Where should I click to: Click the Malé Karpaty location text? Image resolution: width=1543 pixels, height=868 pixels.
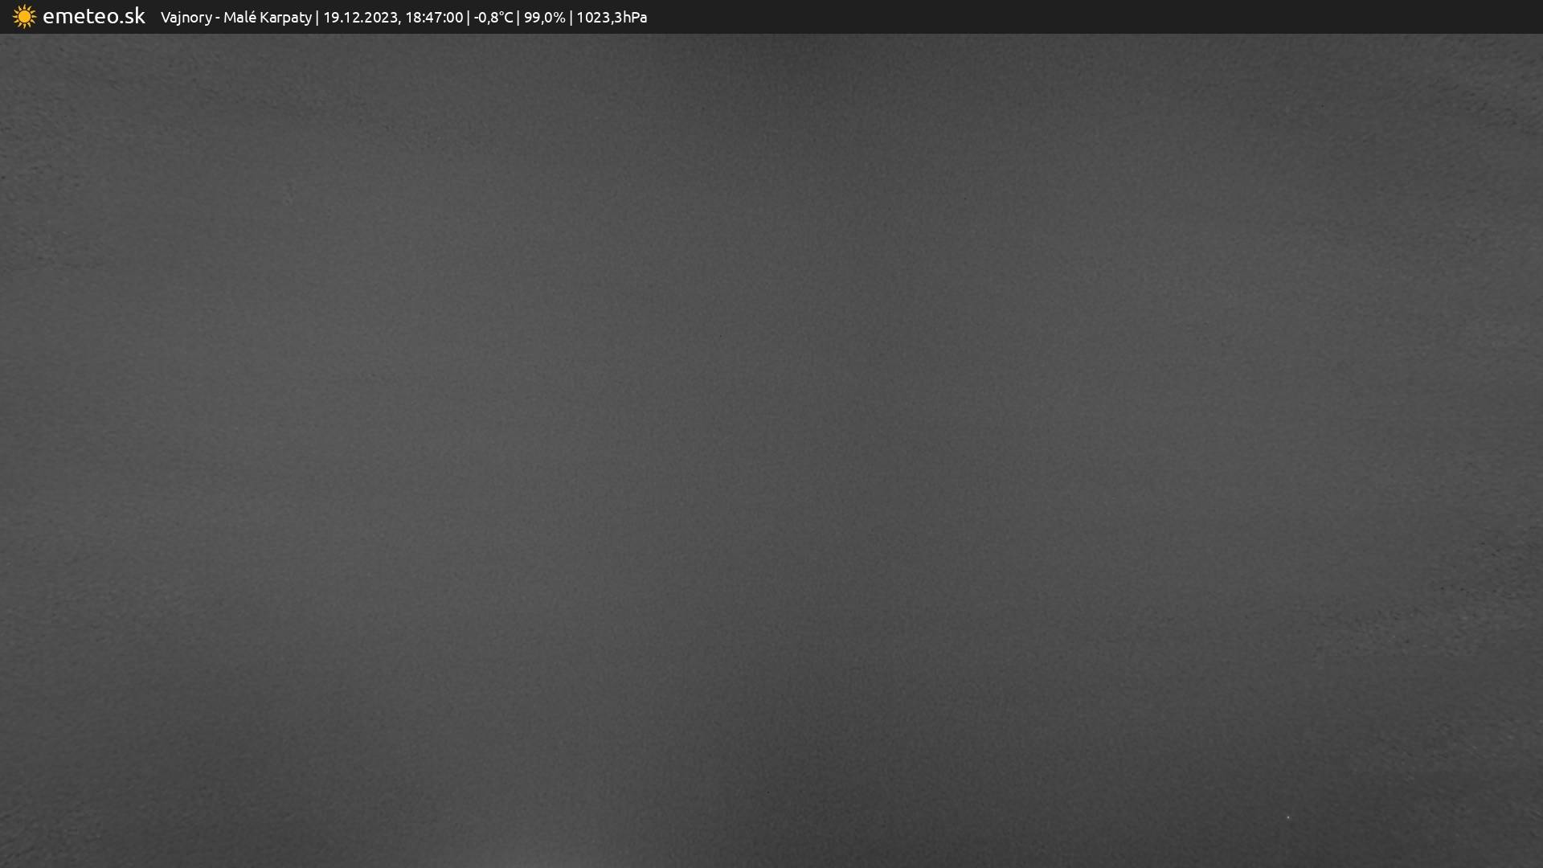pos(268,18)
